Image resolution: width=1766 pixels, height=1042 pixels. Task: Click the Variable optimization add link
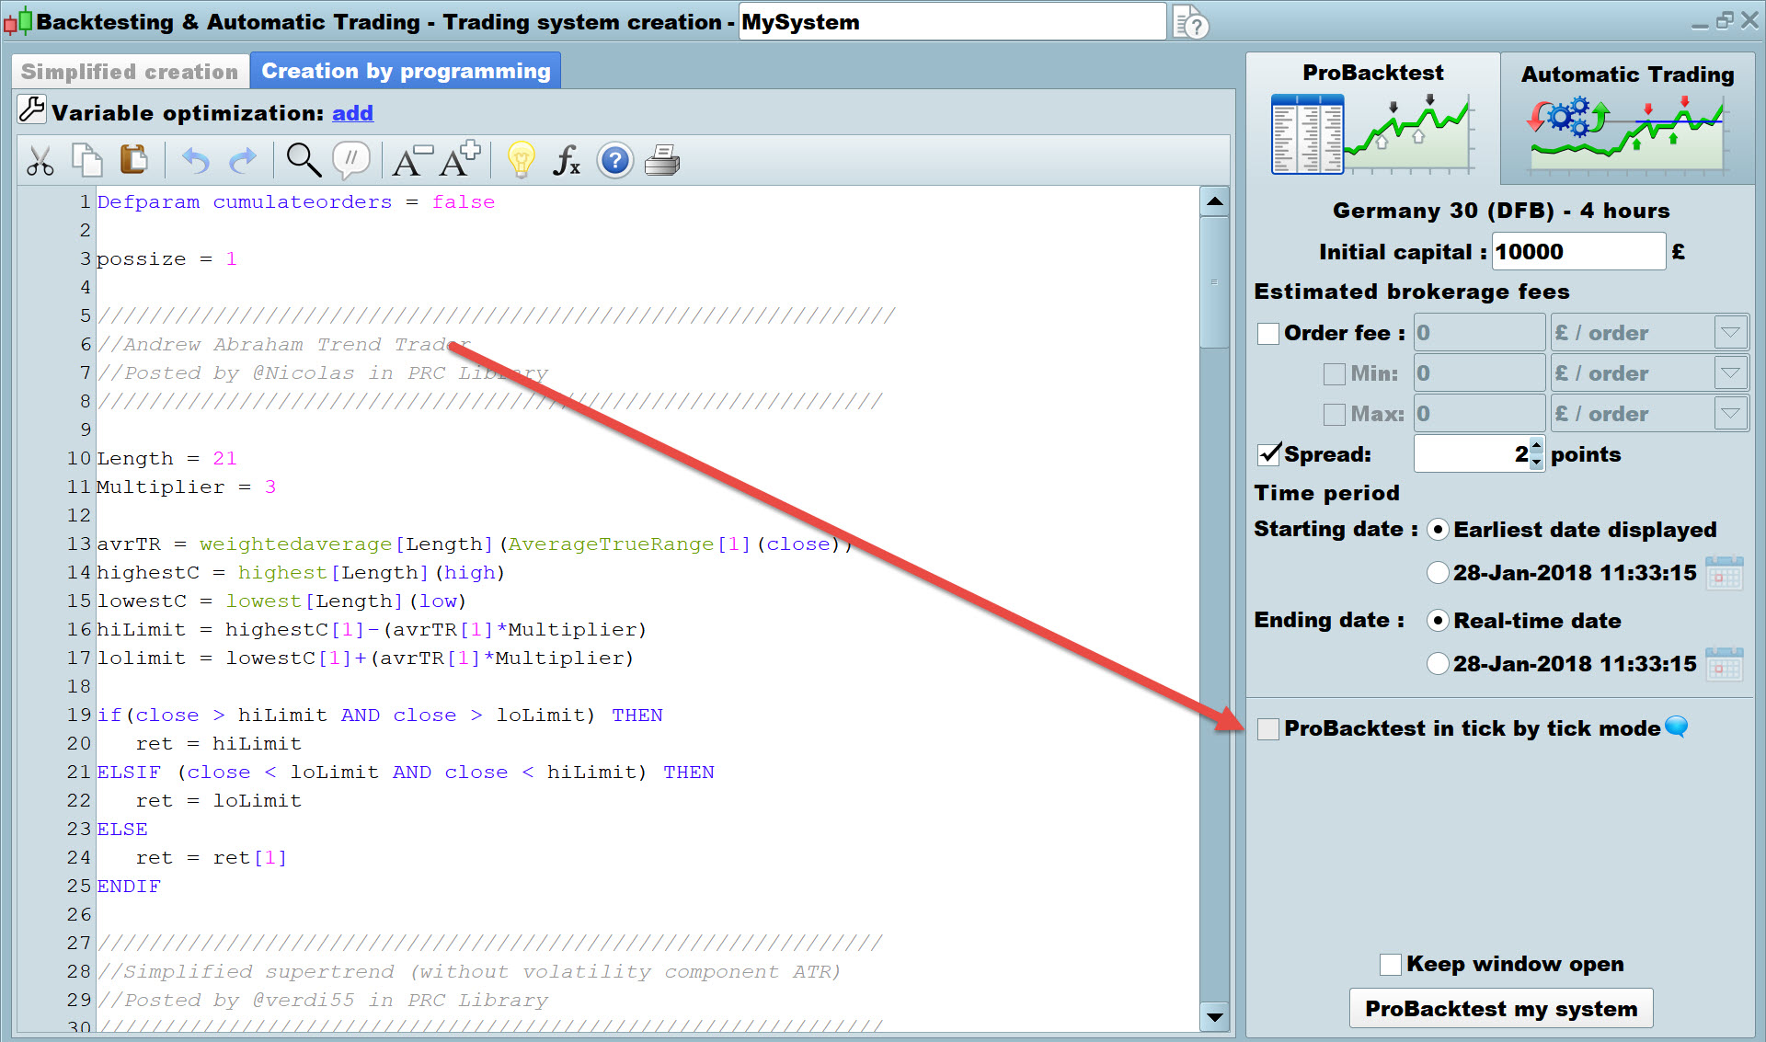tap(352, 113)
